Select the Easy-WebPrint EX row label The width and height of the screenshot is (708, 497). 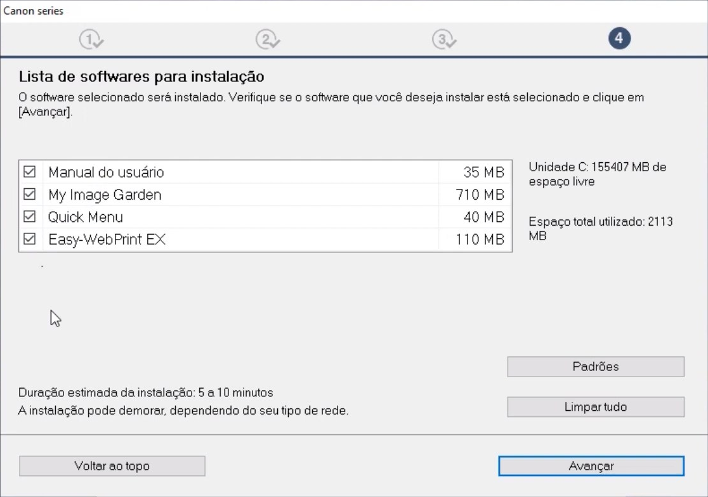click(107, 240)
